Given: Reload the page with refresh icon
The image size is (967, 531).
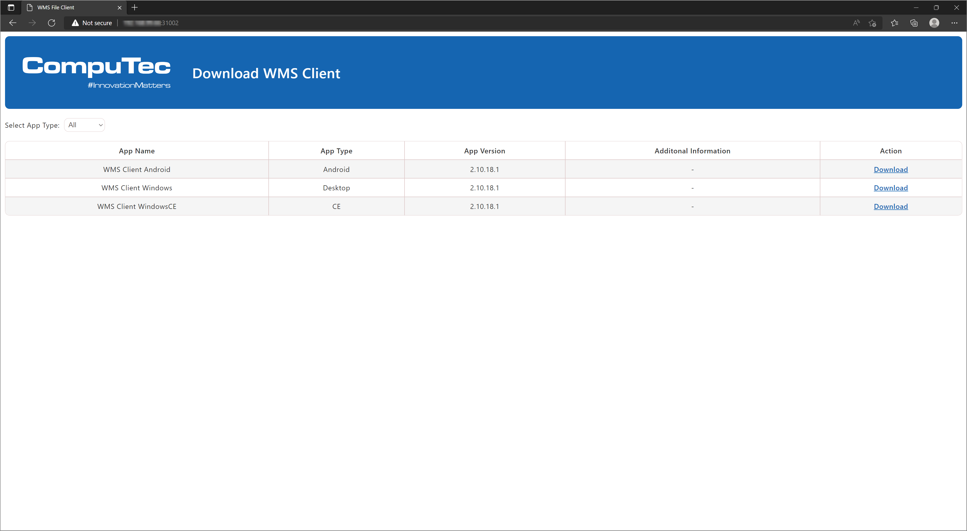Looking at the screenshot, I should [x=52, y=23].
